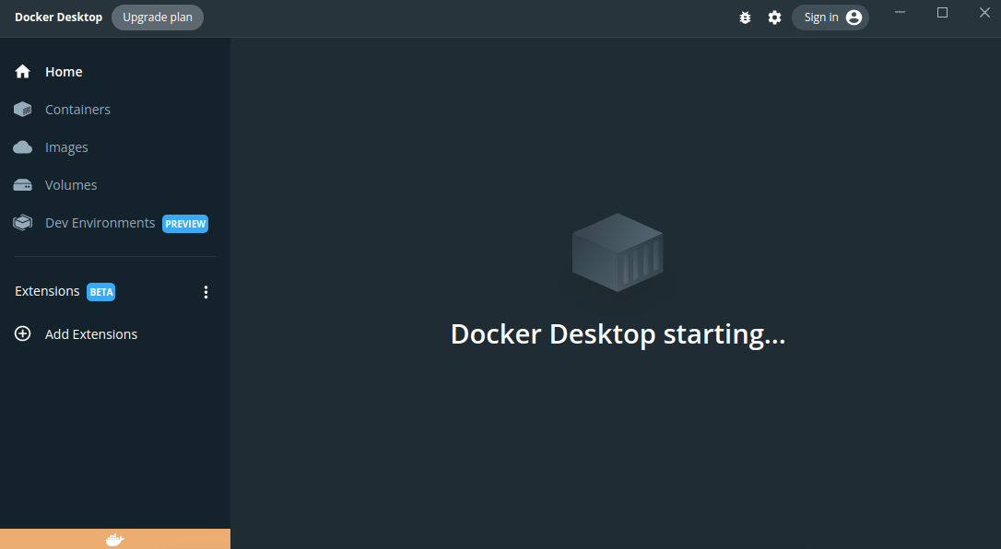Maximize the Docker Desktop window
Viewport: 1001px width, 549px height.
[x=942, y=13]
